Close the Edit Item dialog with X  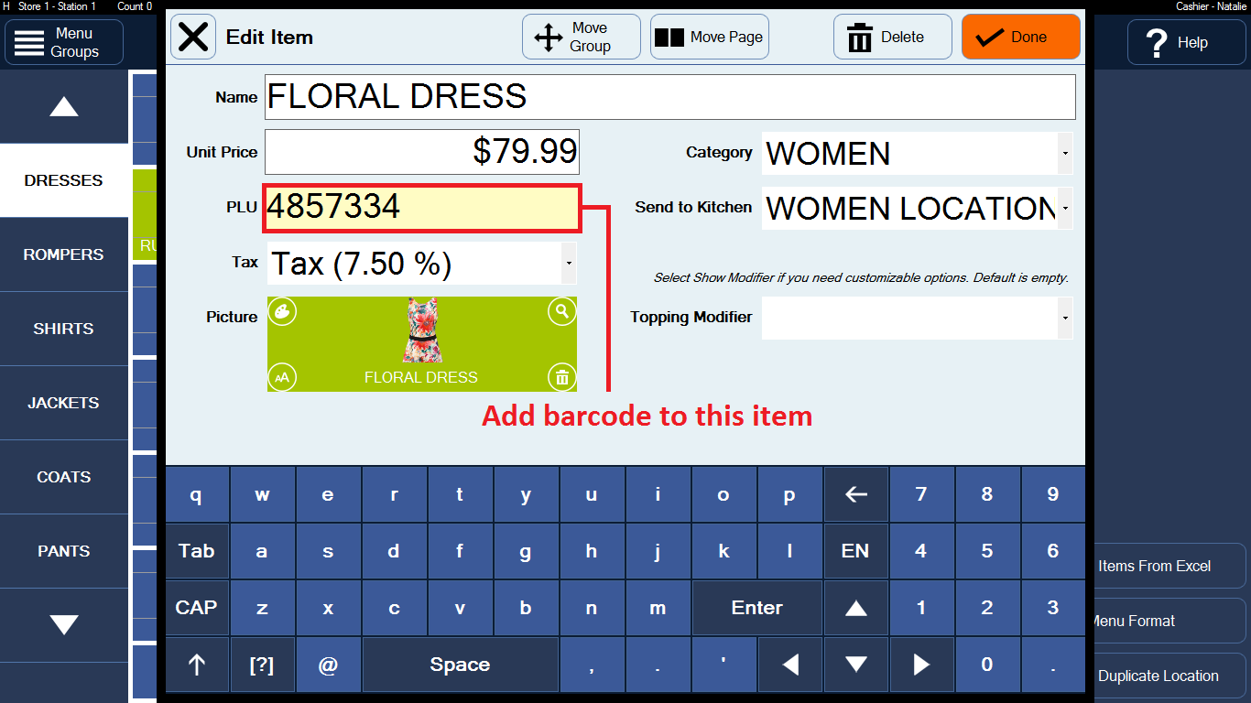(x=193, y=38)
